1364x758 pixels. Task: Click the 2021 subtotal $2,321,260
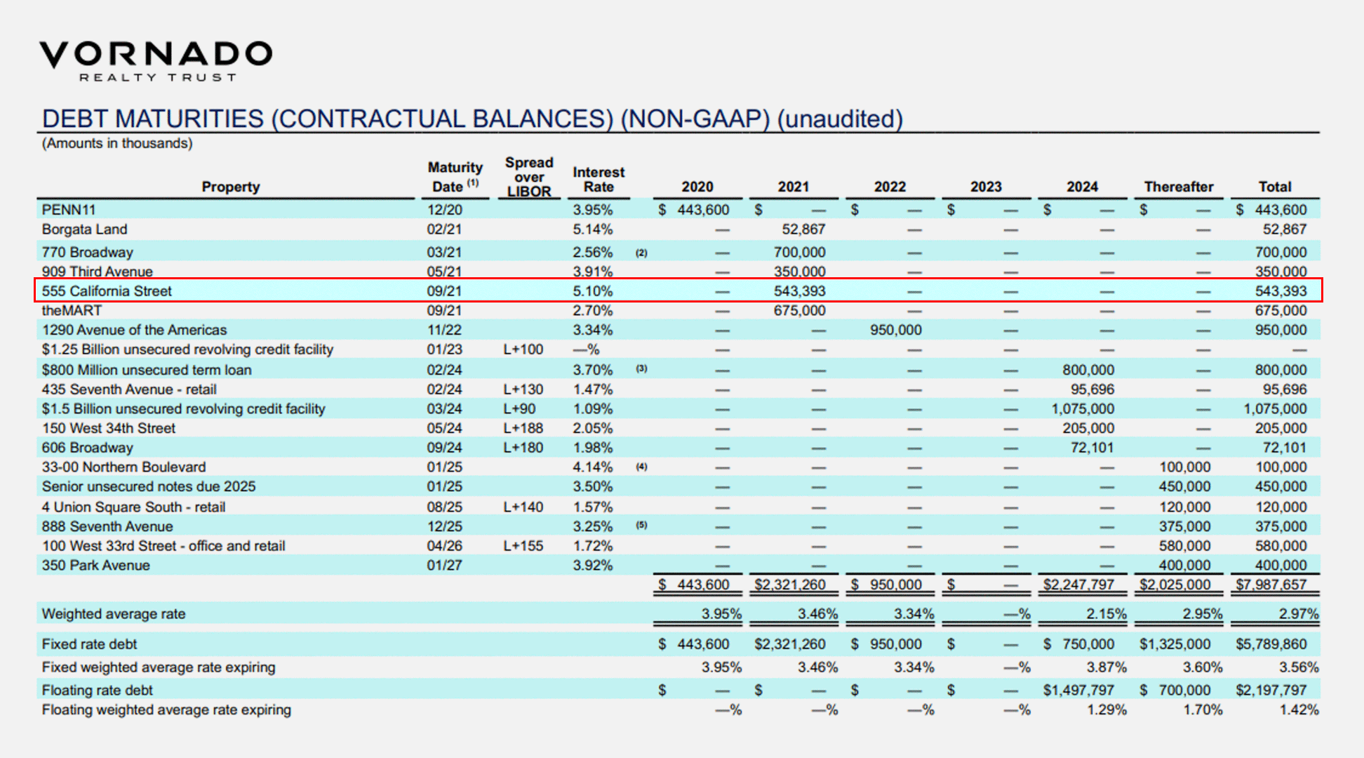pos(789,584)
